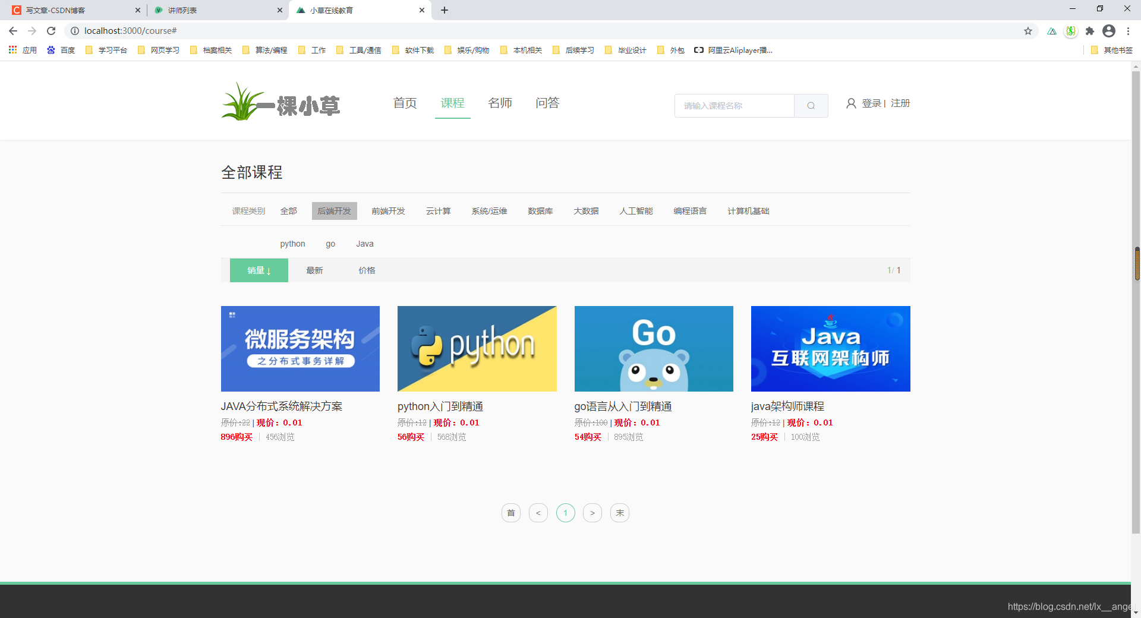This screenshot has height=618, width=1141.
Task: Click the 一棵小草 logo
Action: 280,102
